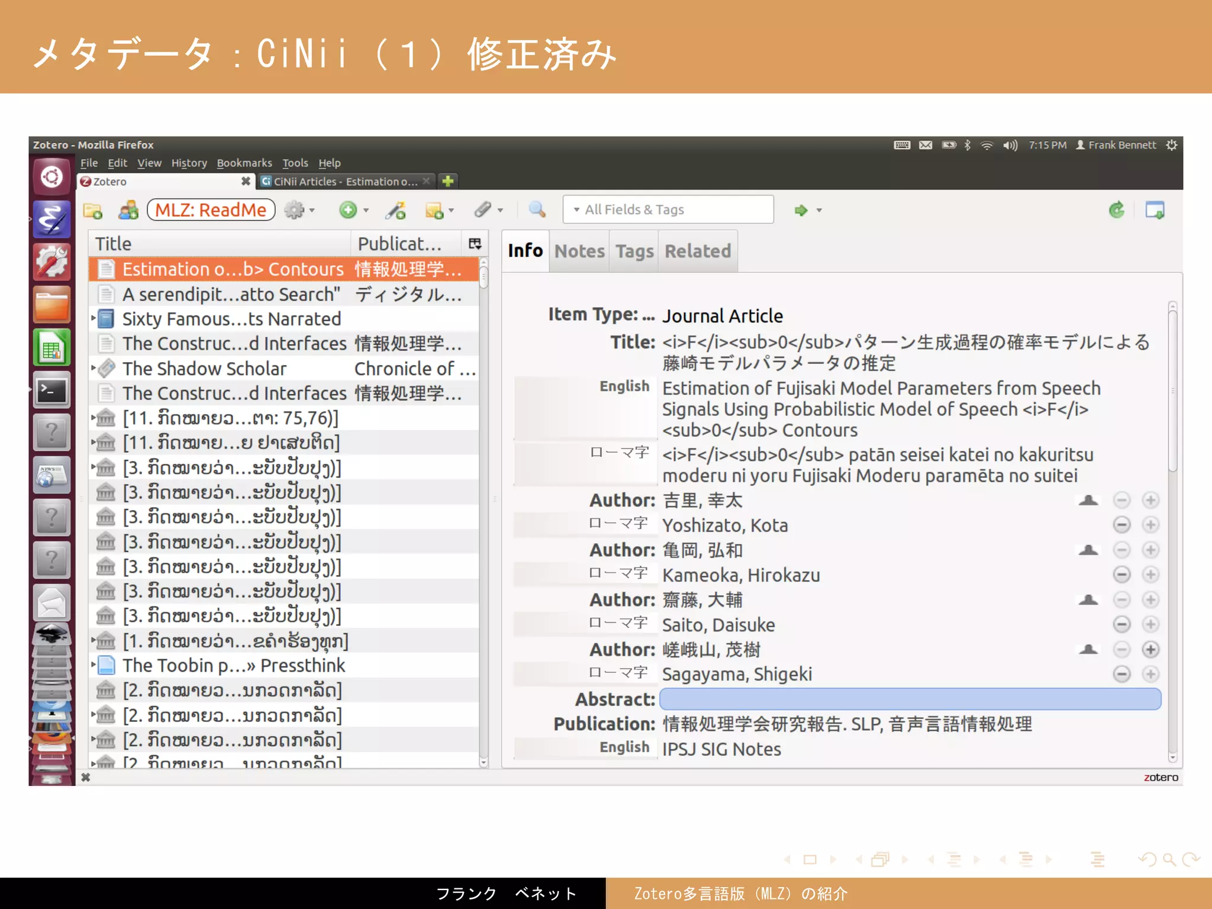This screenshot has height=909, width=1212.
Task: Expand the Locate arrow dropdown
Action: [x=820, y=210]
